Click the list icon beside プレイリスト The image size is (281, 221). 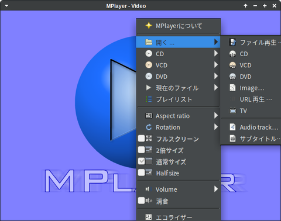(x=149, y=99)
